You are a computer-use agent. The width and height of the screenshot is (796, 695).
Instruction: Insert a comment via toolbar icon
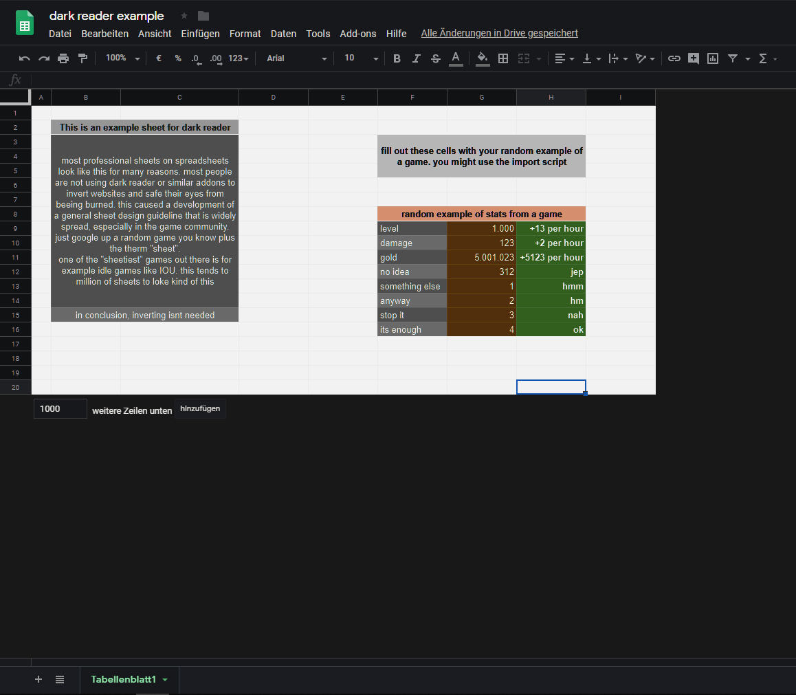[693, 58]
